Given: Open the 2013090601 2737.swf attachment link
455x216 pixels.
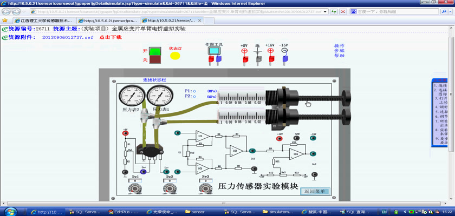Looking at the screenshot, I should (68, 38).
